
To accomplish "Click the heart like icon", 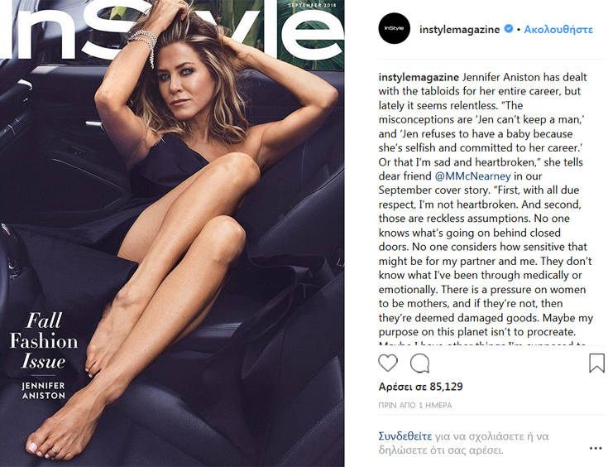I will click(x=388, y=363).
